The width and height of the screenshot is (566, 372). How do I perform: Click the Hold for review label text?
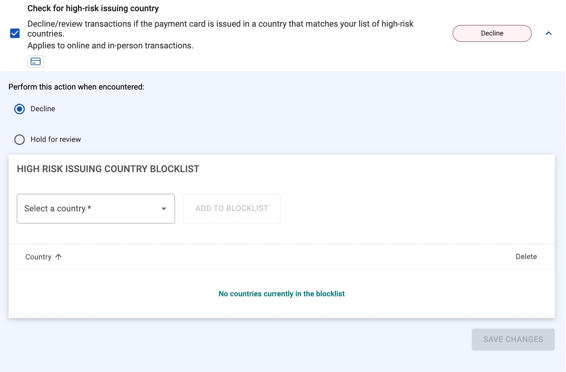point(56,140)
